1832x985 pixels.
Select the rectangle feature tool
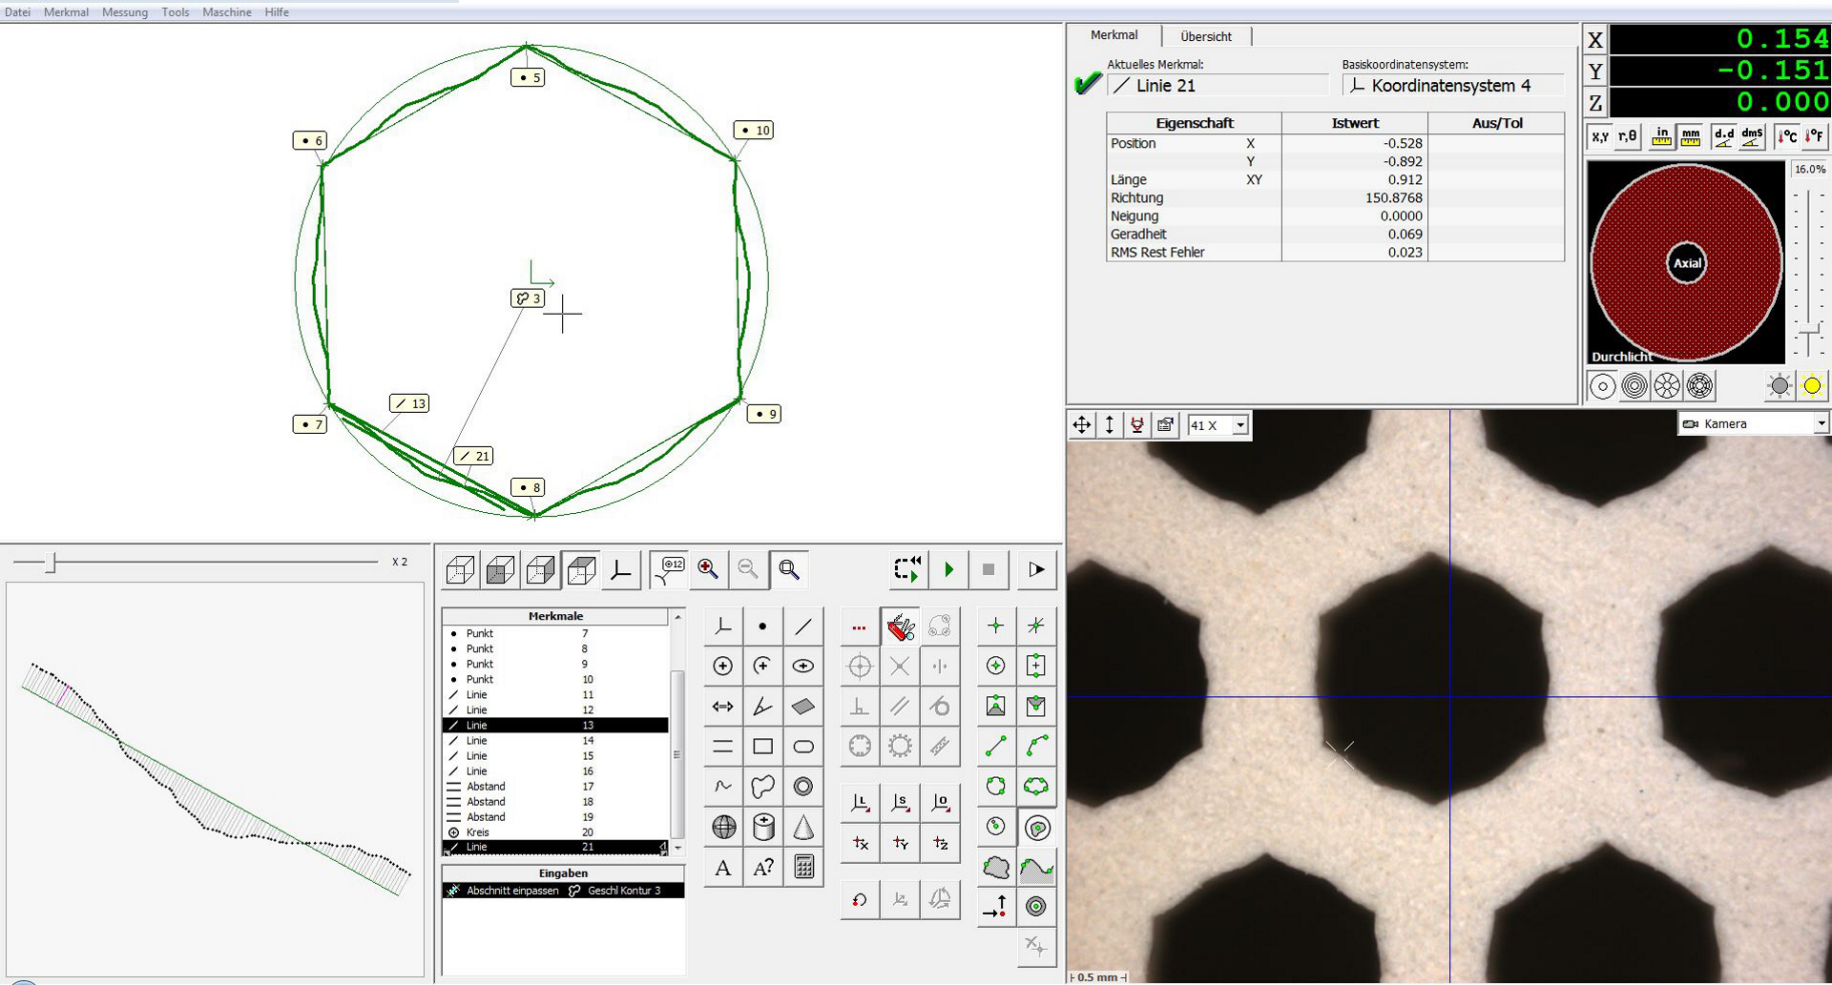pos(763,747)
